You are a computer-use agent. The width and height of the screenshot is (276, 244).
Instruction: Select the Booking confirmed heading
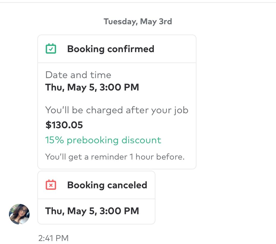pyautogui.click(x=111, y=49)
